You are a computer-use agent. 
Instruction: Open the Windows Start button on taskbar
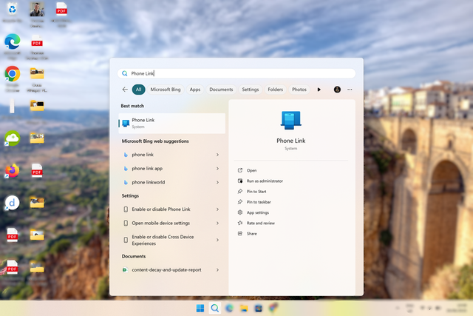point(200,308)
